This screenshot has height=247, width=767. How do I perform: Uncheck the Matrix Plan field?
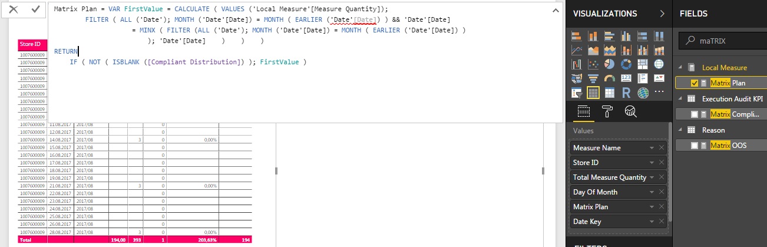pyautogui.click(x=694, y=83)
